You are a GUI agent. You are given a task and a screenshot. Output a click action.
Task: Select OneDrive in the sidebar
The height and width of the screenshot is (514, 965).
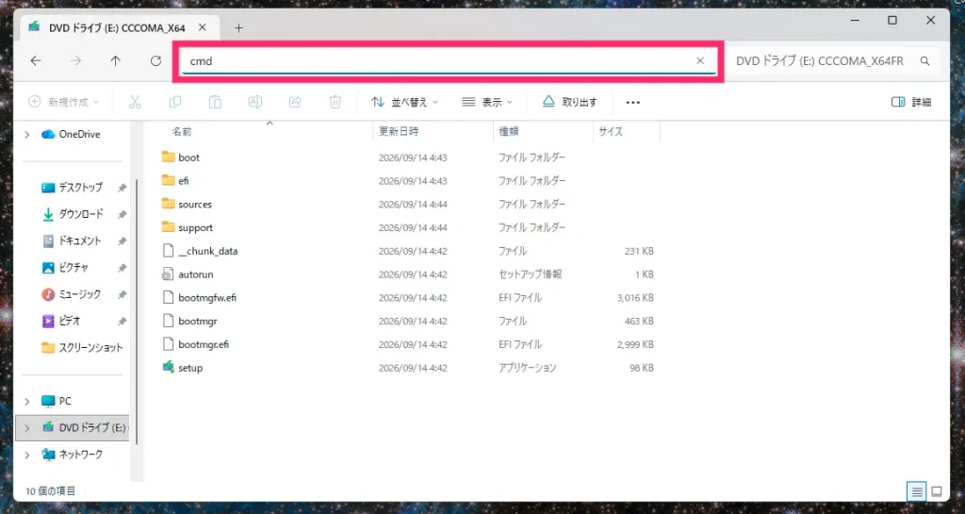point(79,134)
